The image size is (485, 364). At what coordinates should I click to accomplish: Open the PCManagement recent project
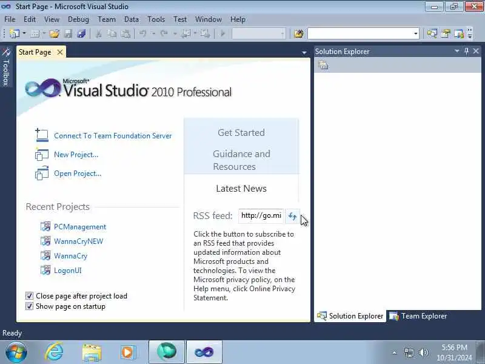click(80, 226)
